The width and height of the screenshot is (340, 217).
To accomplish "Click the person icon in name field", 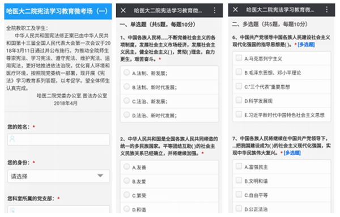I will (12, 139).
